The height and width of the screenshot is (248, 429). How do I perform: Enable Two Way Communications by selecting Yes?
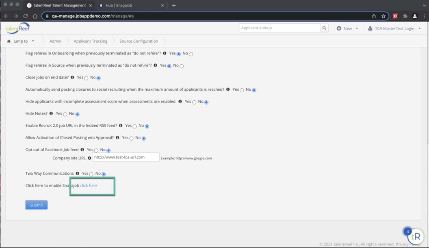91,174
